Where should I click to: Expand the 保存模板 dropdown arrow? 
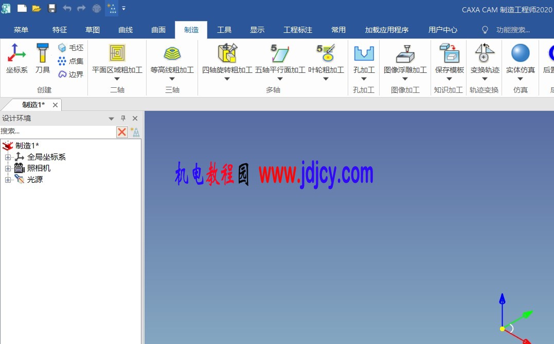450,79
